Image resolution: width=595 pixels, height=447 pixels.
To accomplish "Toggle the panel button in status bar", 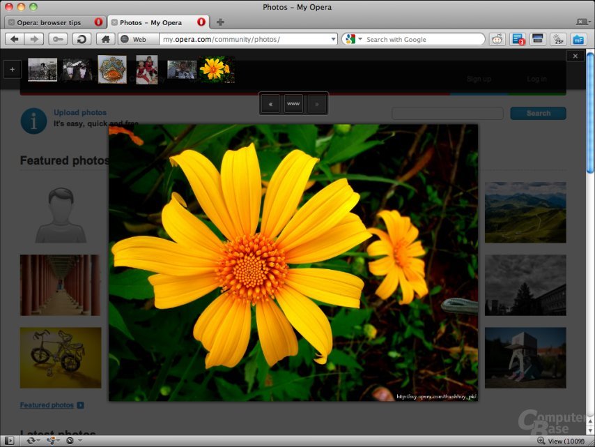I will point(9,441).
